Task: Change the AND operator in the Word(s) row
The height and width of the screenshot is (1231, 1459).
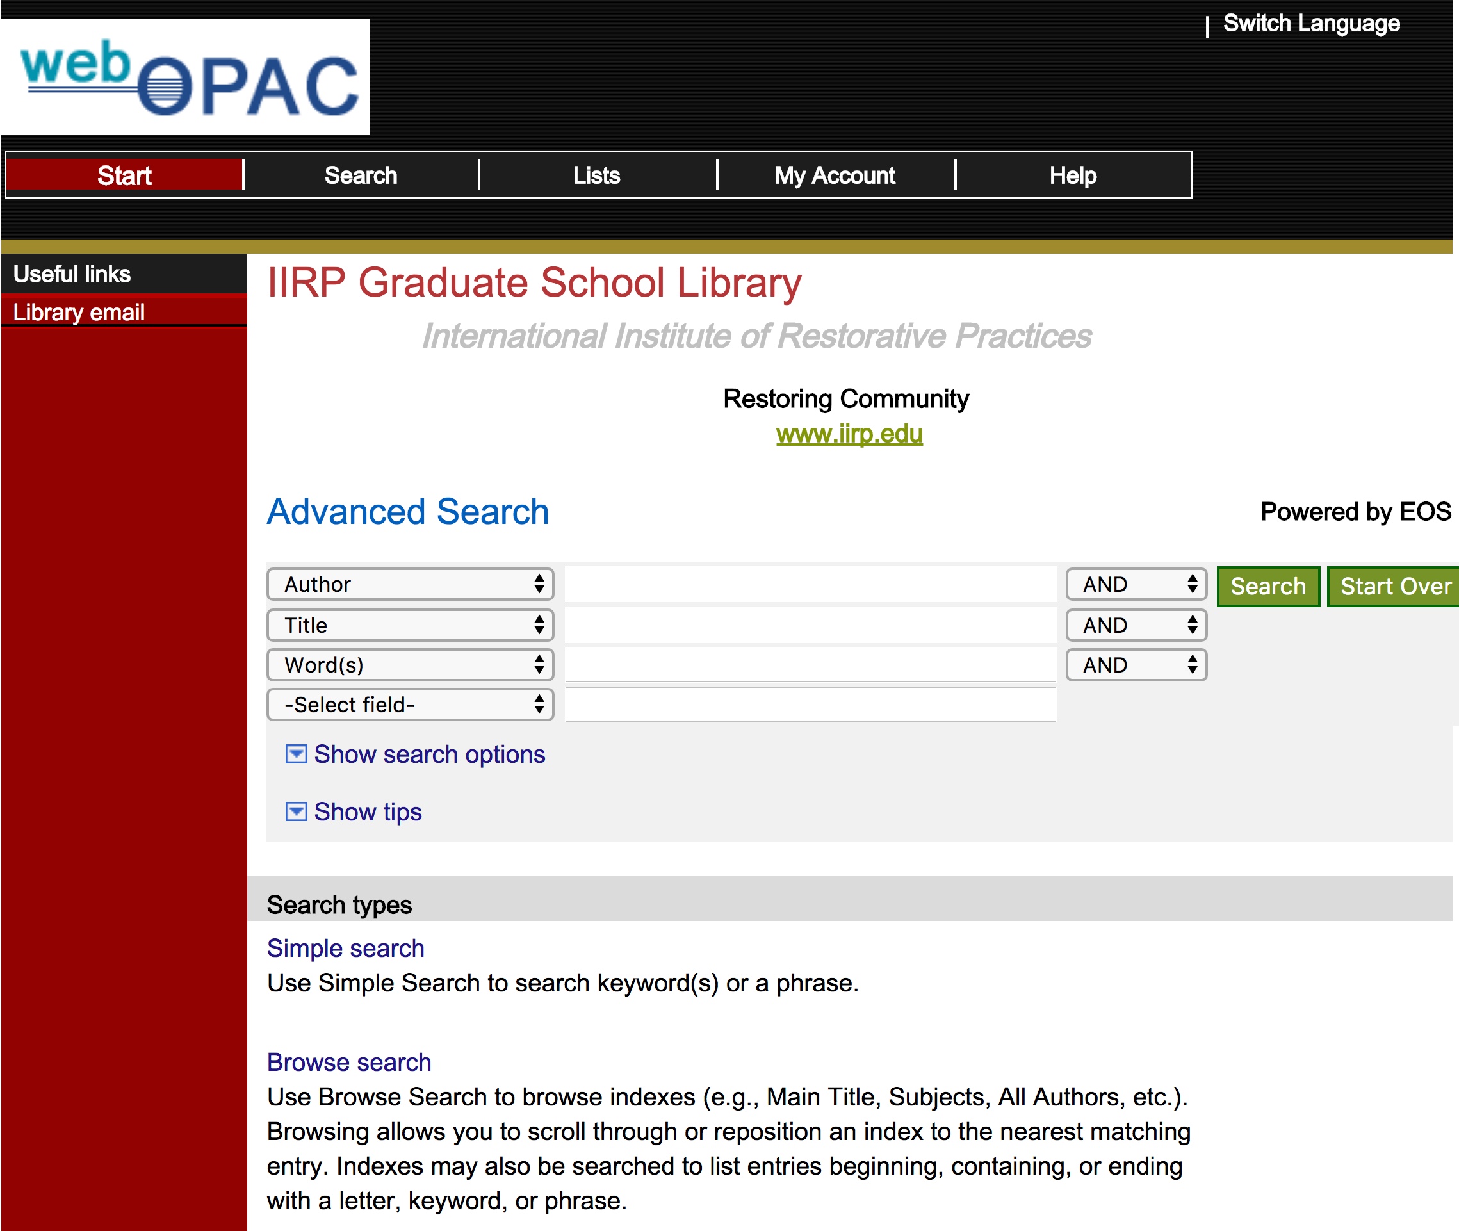Action: click(1136, 665)
